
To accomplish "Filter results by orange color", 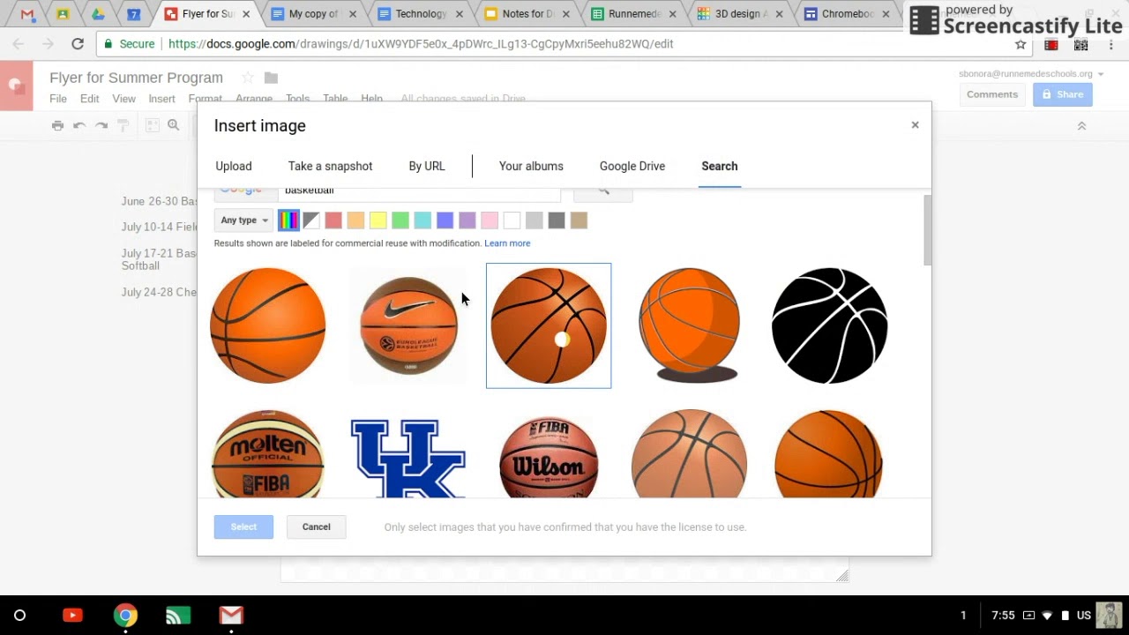I will pyautogui.click(x=355, y=220).
